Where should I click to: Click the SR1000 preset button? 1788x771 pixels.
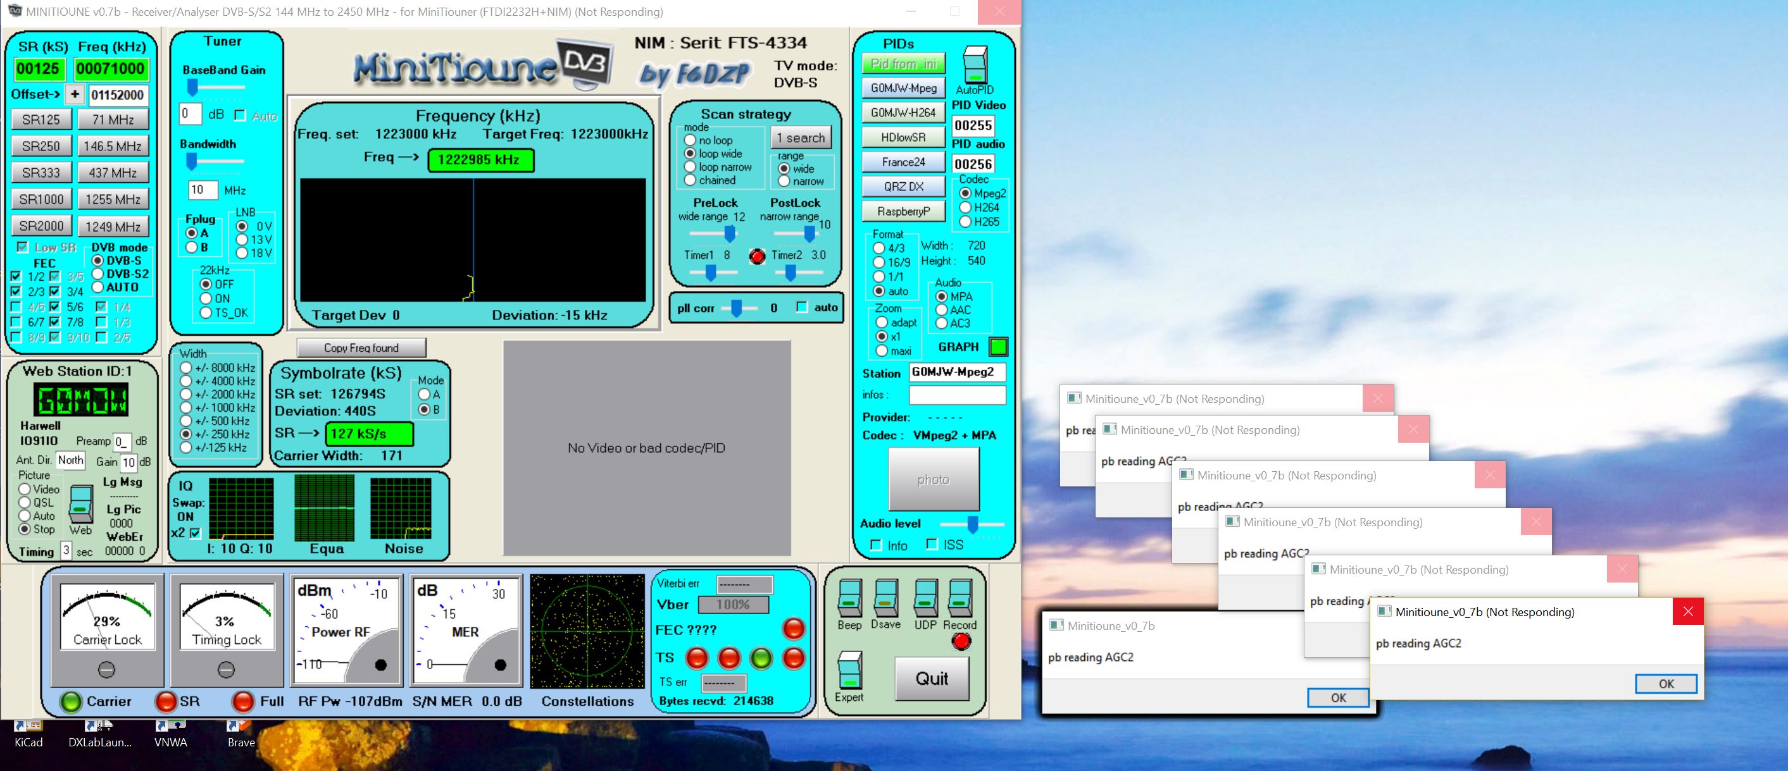(x=42, y=200)
